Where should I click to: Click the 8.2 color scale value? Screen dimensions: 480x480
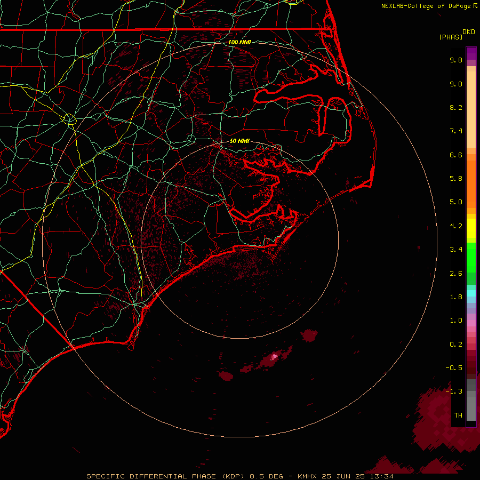click(x=456, y=107)
